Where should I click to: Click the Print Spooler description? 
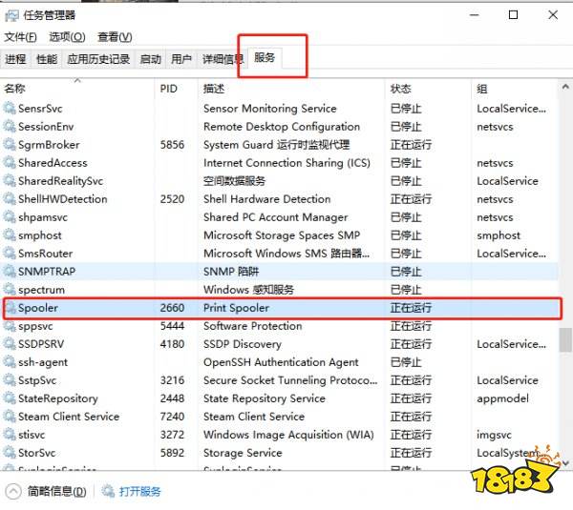[x=236, y=308]
